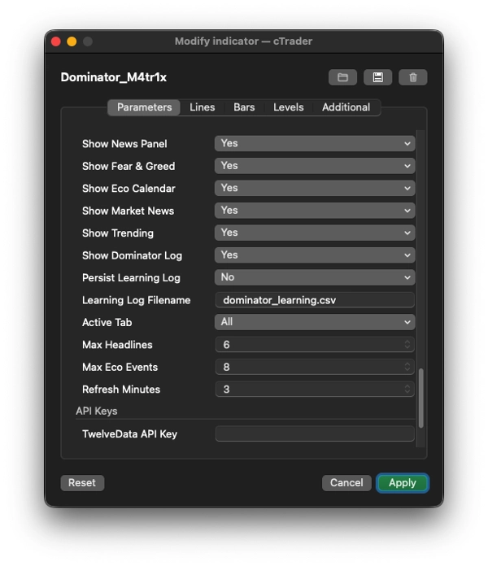Open the Levels tab
Screen dimensions: 488x566
pyautogui.click(x=289, y=107)
